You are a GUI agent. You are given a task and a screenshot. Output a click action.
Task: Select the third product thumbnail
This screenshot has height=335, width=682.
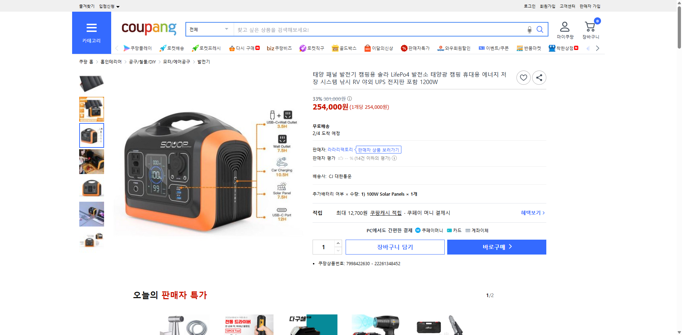[x=91, y=135]
